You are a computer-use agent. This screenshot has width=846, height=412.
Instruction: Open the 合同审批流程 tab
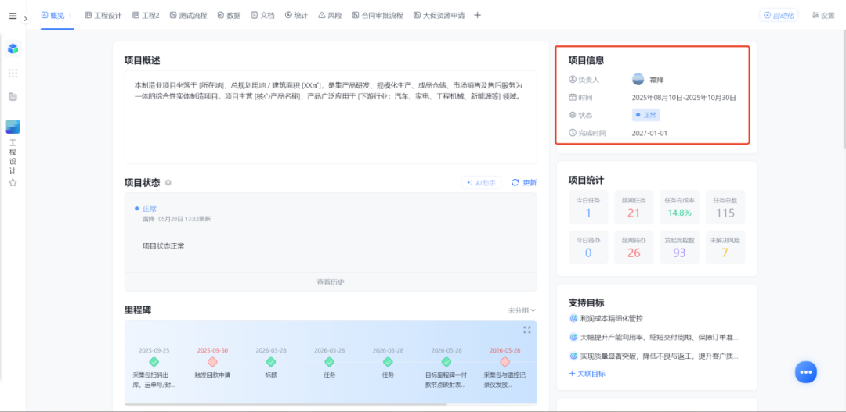pos(378,15)
